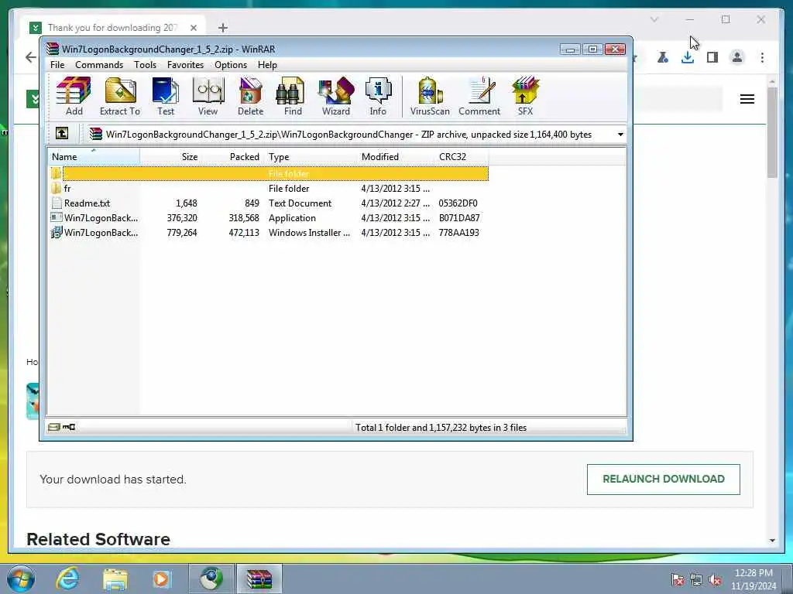
Task: Toggle the browser side panel icon
Action: (712, 57)
